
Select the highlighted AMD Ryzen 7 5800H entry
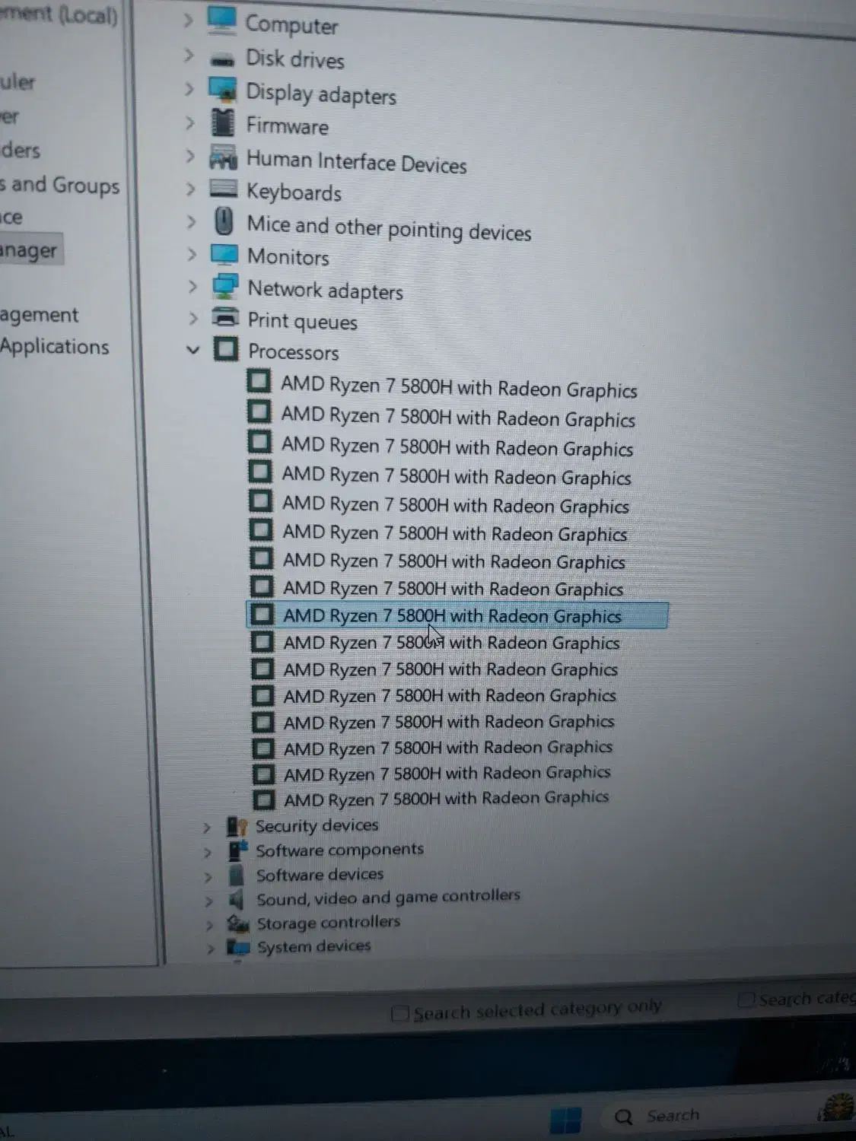click(457, 615)
